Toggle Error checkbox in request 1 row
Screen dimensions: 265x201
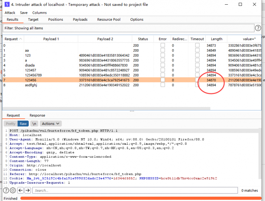point(163,50)
